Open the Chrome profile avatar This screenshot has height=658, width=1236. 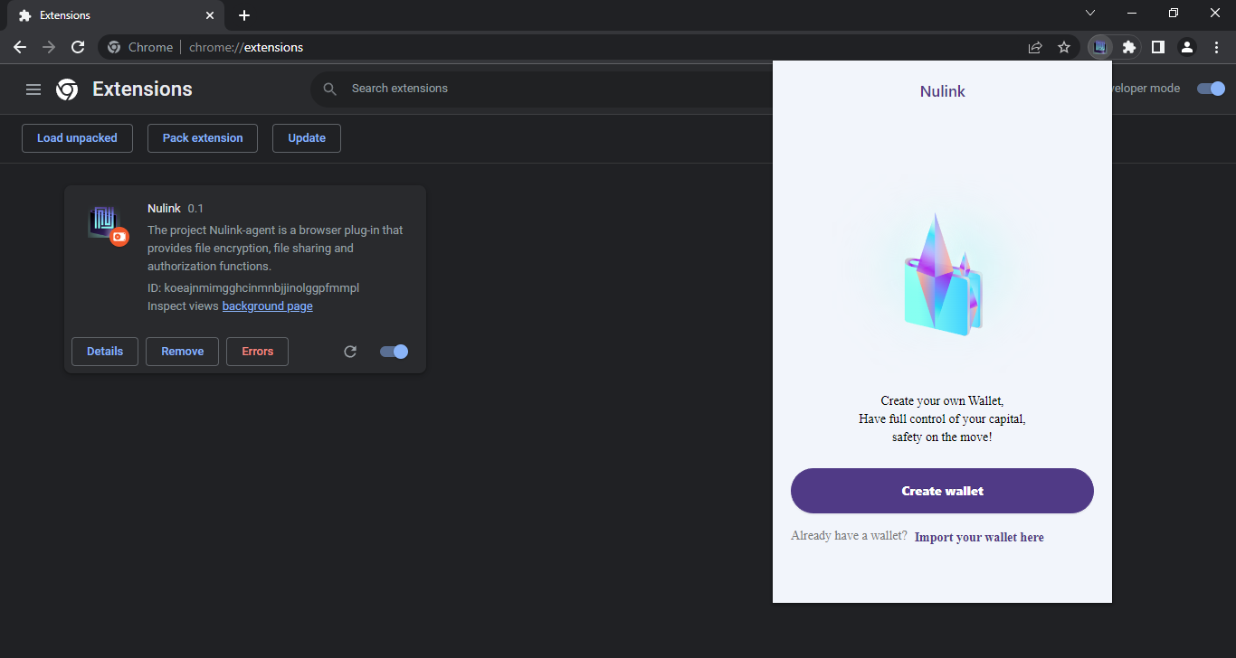click(x=1187, y=47)
